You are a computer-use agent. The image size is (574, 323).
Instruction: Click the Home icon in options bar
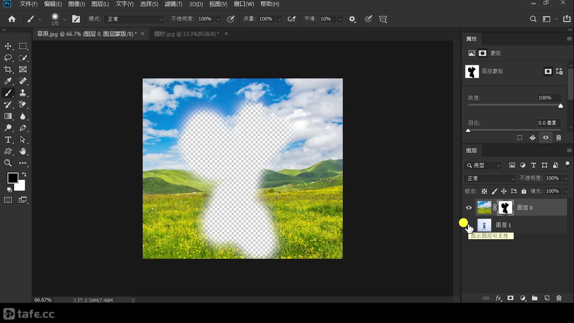[12, 19]
